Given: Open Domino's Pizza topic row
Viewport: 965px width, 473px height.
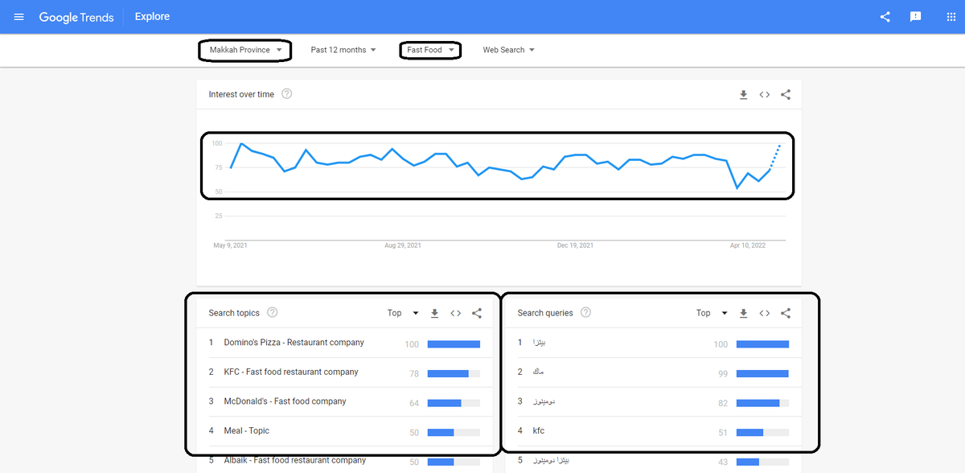Looking at the screenshot, I should tap(344, 343).
